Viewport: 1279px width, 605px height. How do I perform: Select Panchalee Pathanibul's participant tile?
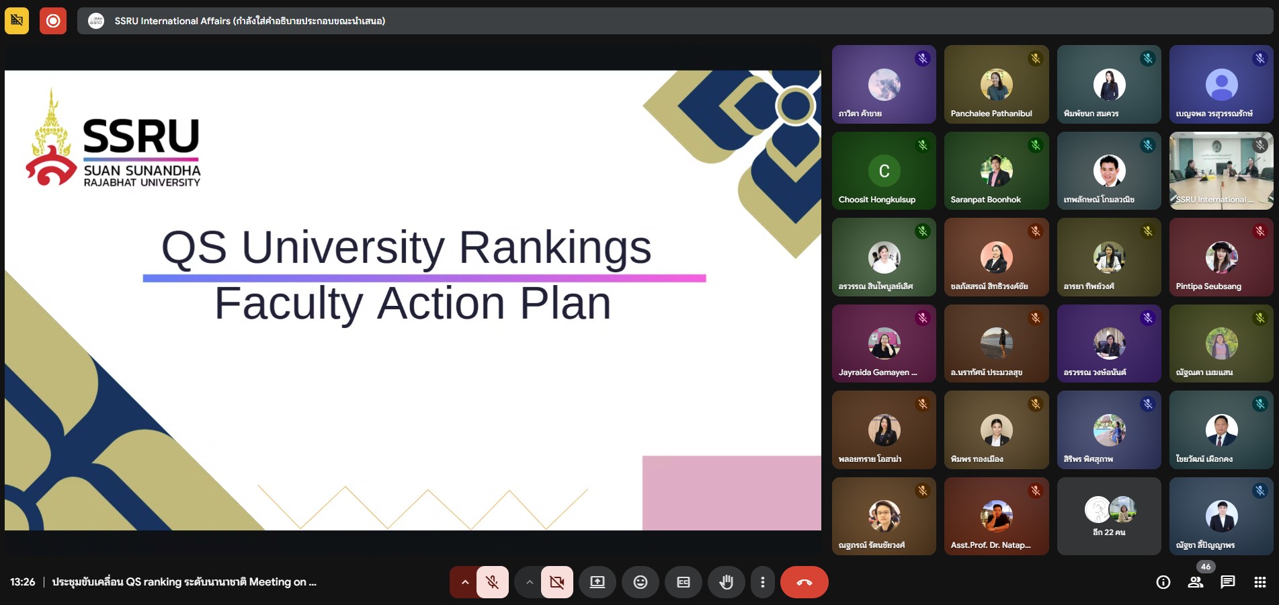(x=996, y=84)
